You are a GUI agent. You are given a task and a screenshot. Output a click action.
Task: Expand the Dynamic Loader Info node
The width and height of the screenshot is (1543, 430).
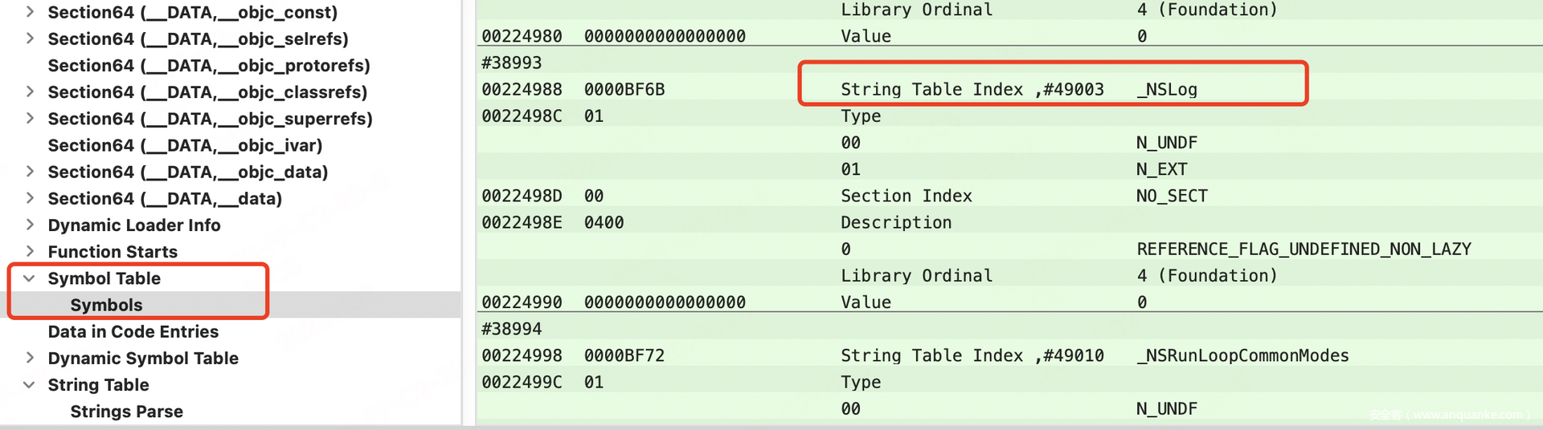30,225
